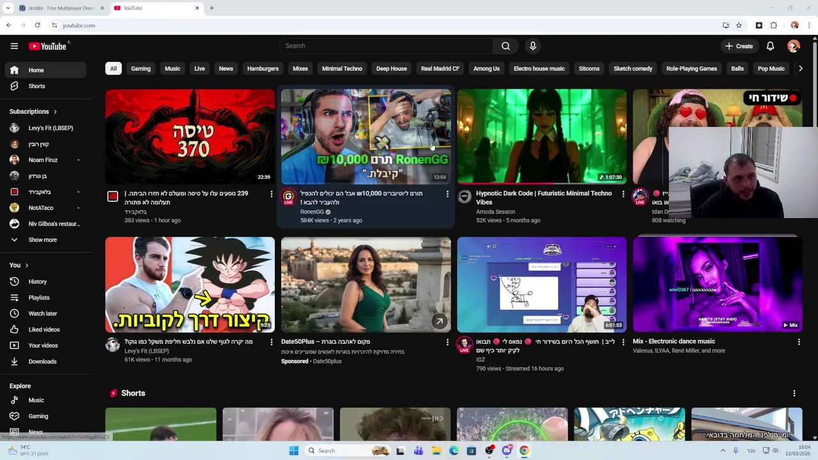Click the YouTube search field
The image size is (818, 460).
(x=386, y=46)
